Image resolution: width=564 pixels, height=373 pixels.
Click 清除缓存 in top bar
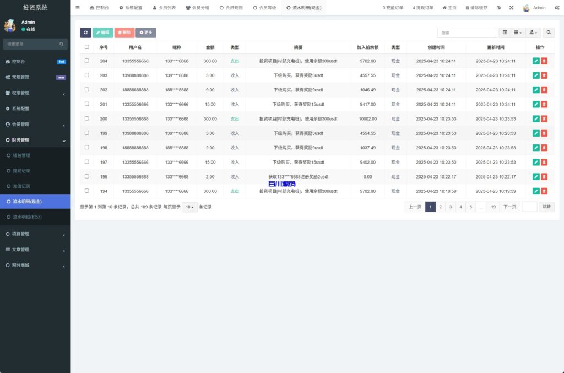(476, 8)
